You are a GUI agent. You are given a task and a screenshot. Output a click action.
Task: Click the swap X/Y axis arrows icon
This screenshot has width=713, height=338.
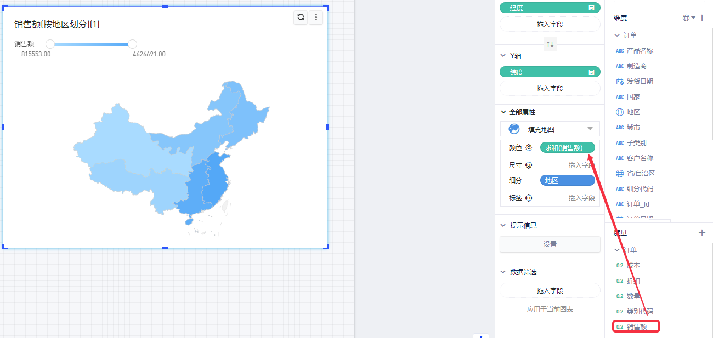[x=550, y=44]
